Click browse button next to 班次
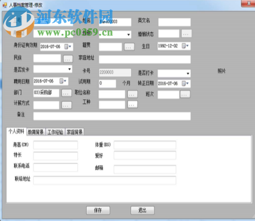This screenshot has height=221, width=255. pyautogui.click(x=185, y=94)
